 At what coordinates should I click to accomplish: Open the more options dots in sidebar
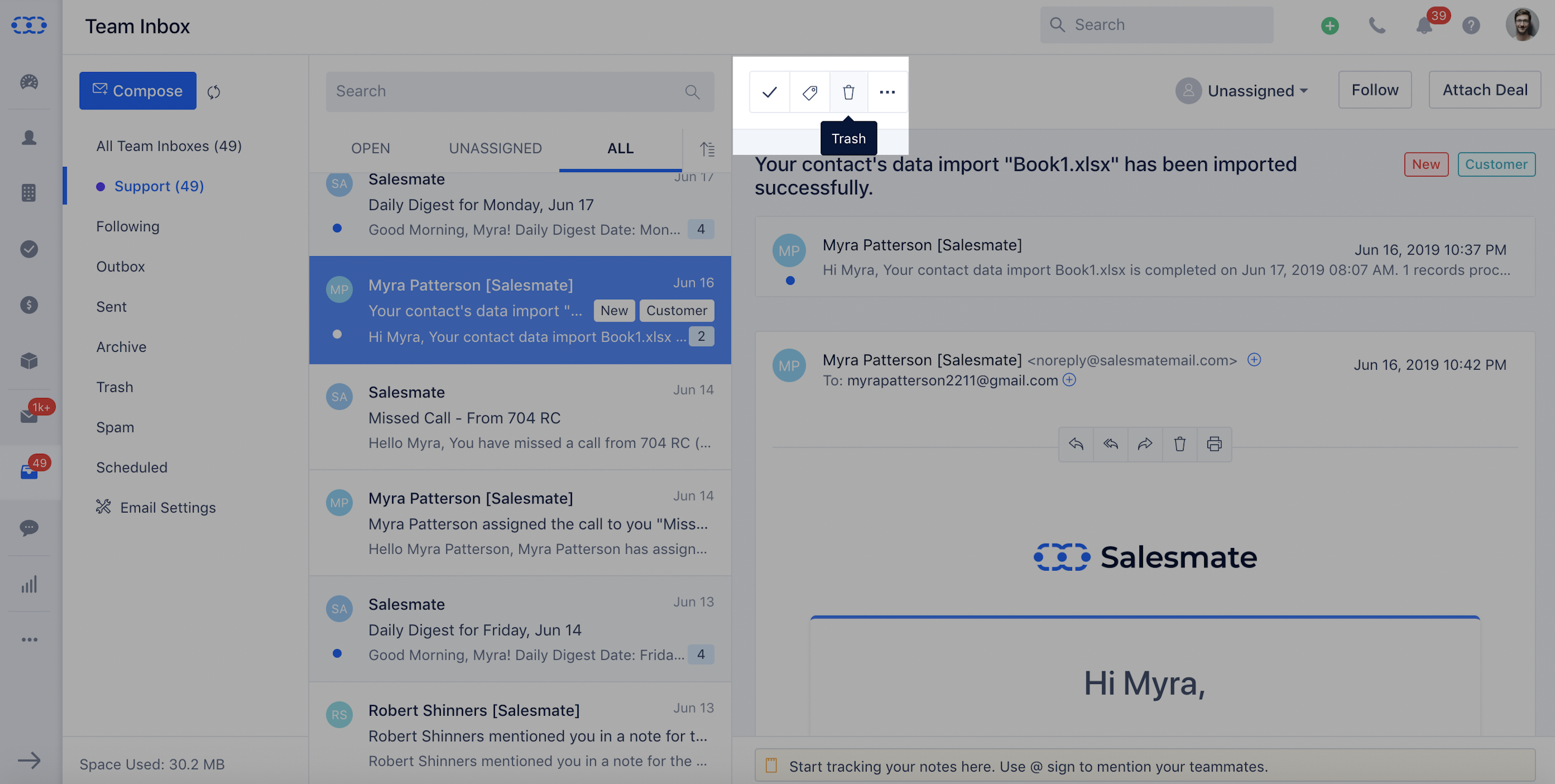[x=29, y=640]
